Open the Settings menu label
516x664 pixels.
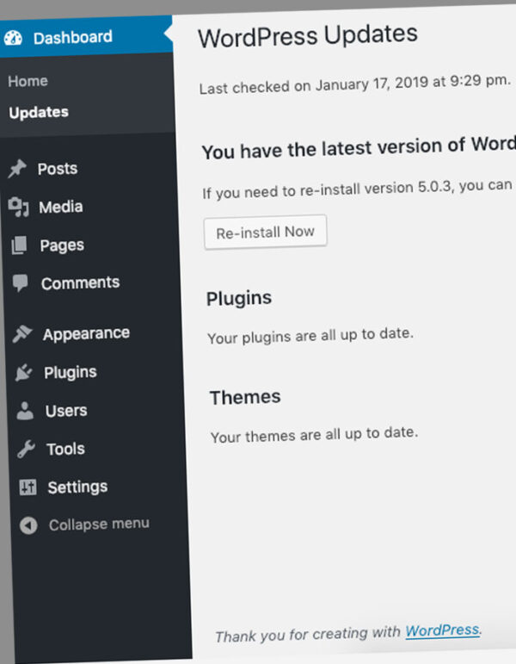pos(77,487)
